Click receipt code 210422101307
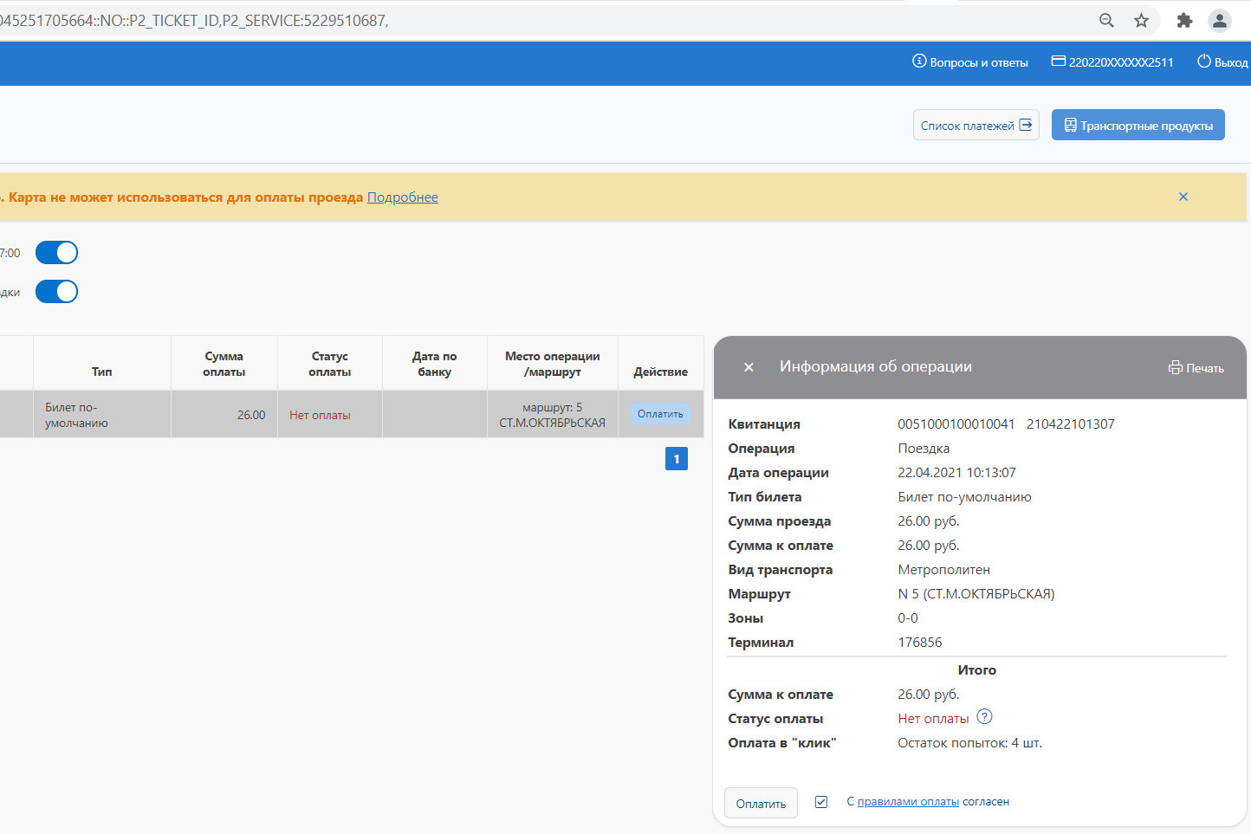 [1071, 424]
